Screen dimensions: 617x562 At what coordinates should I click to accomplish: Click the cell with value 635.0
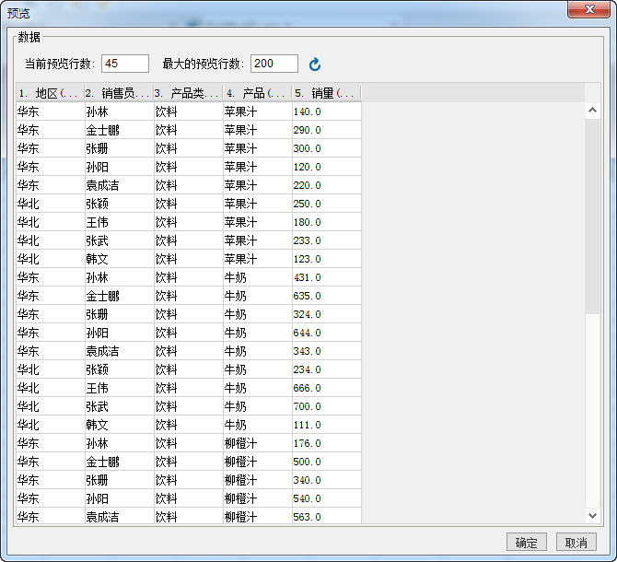[327, 296]
